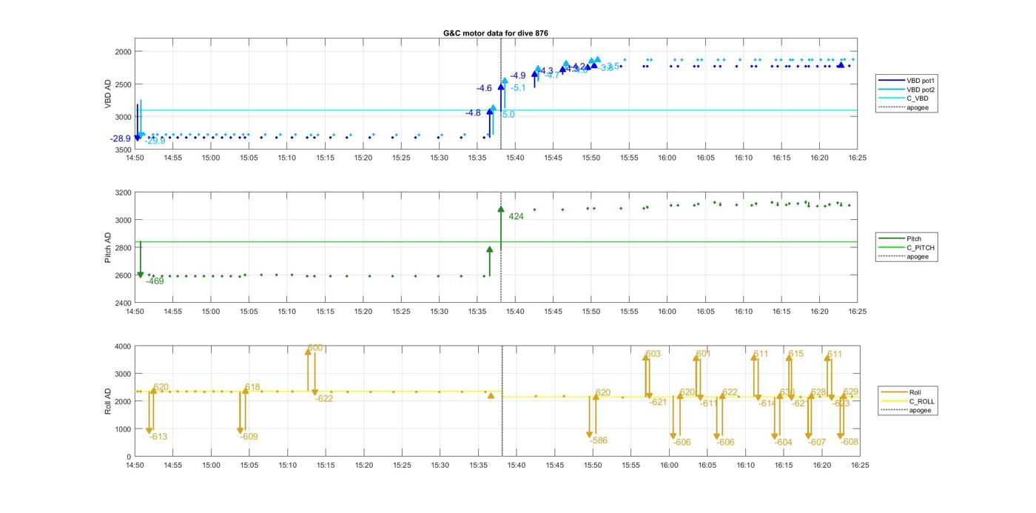Click the '-586' roll data label
The height and width of the screenshot is (513, 1036).
(x=599, y=440)
